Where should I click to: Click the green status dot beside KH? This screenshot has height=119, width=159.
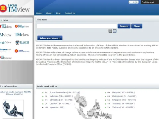coord(43,100)
